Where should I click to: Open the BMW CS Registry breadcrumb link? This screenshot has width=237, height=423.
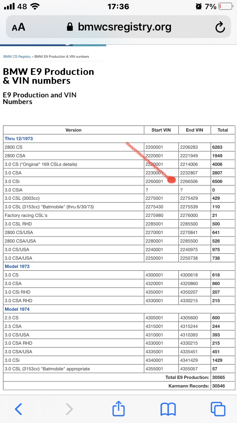click(x=17, y=56)
